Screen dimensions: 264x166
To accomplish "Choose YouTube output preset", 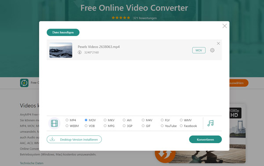I will [162, 126].
